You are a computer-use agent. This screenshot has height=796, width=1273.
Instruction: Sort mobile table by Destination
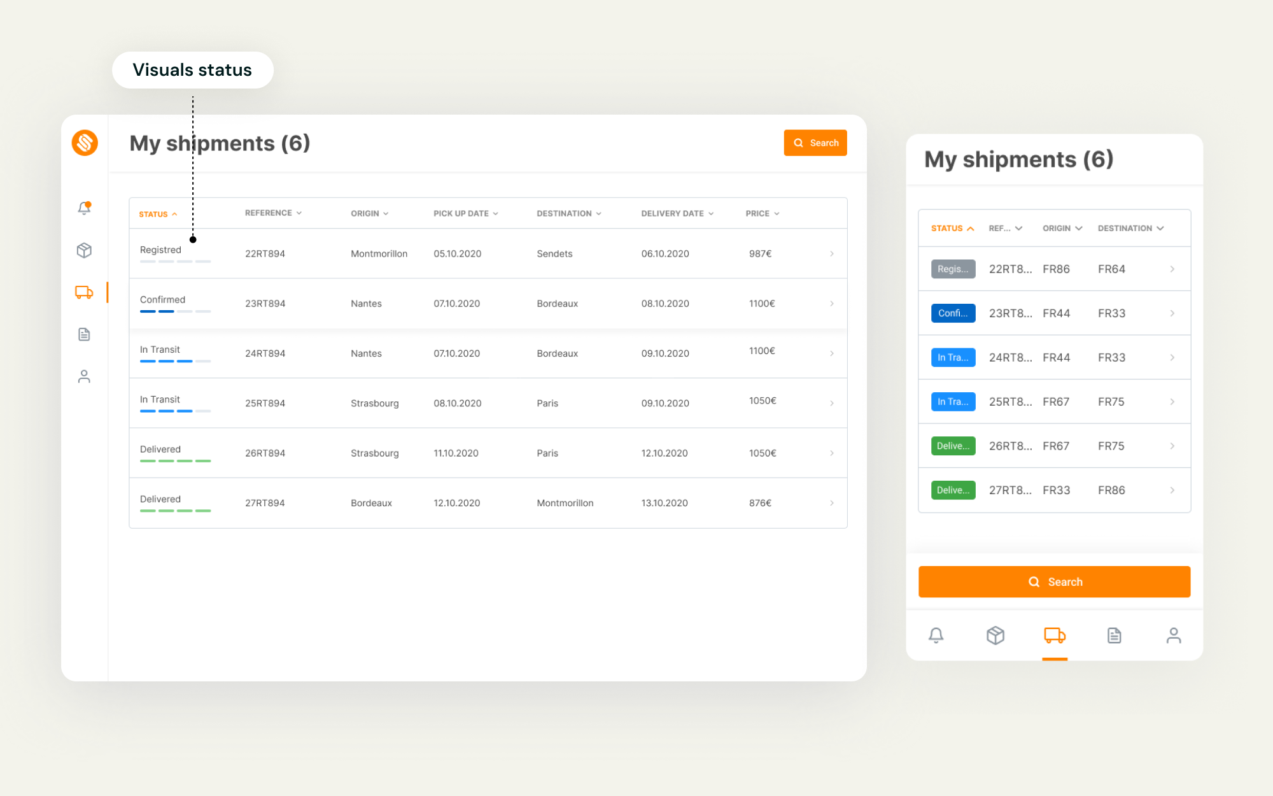1130,228
